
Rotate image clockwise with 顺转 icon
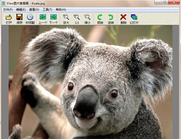pyautogui.click(x=100, y=19)
